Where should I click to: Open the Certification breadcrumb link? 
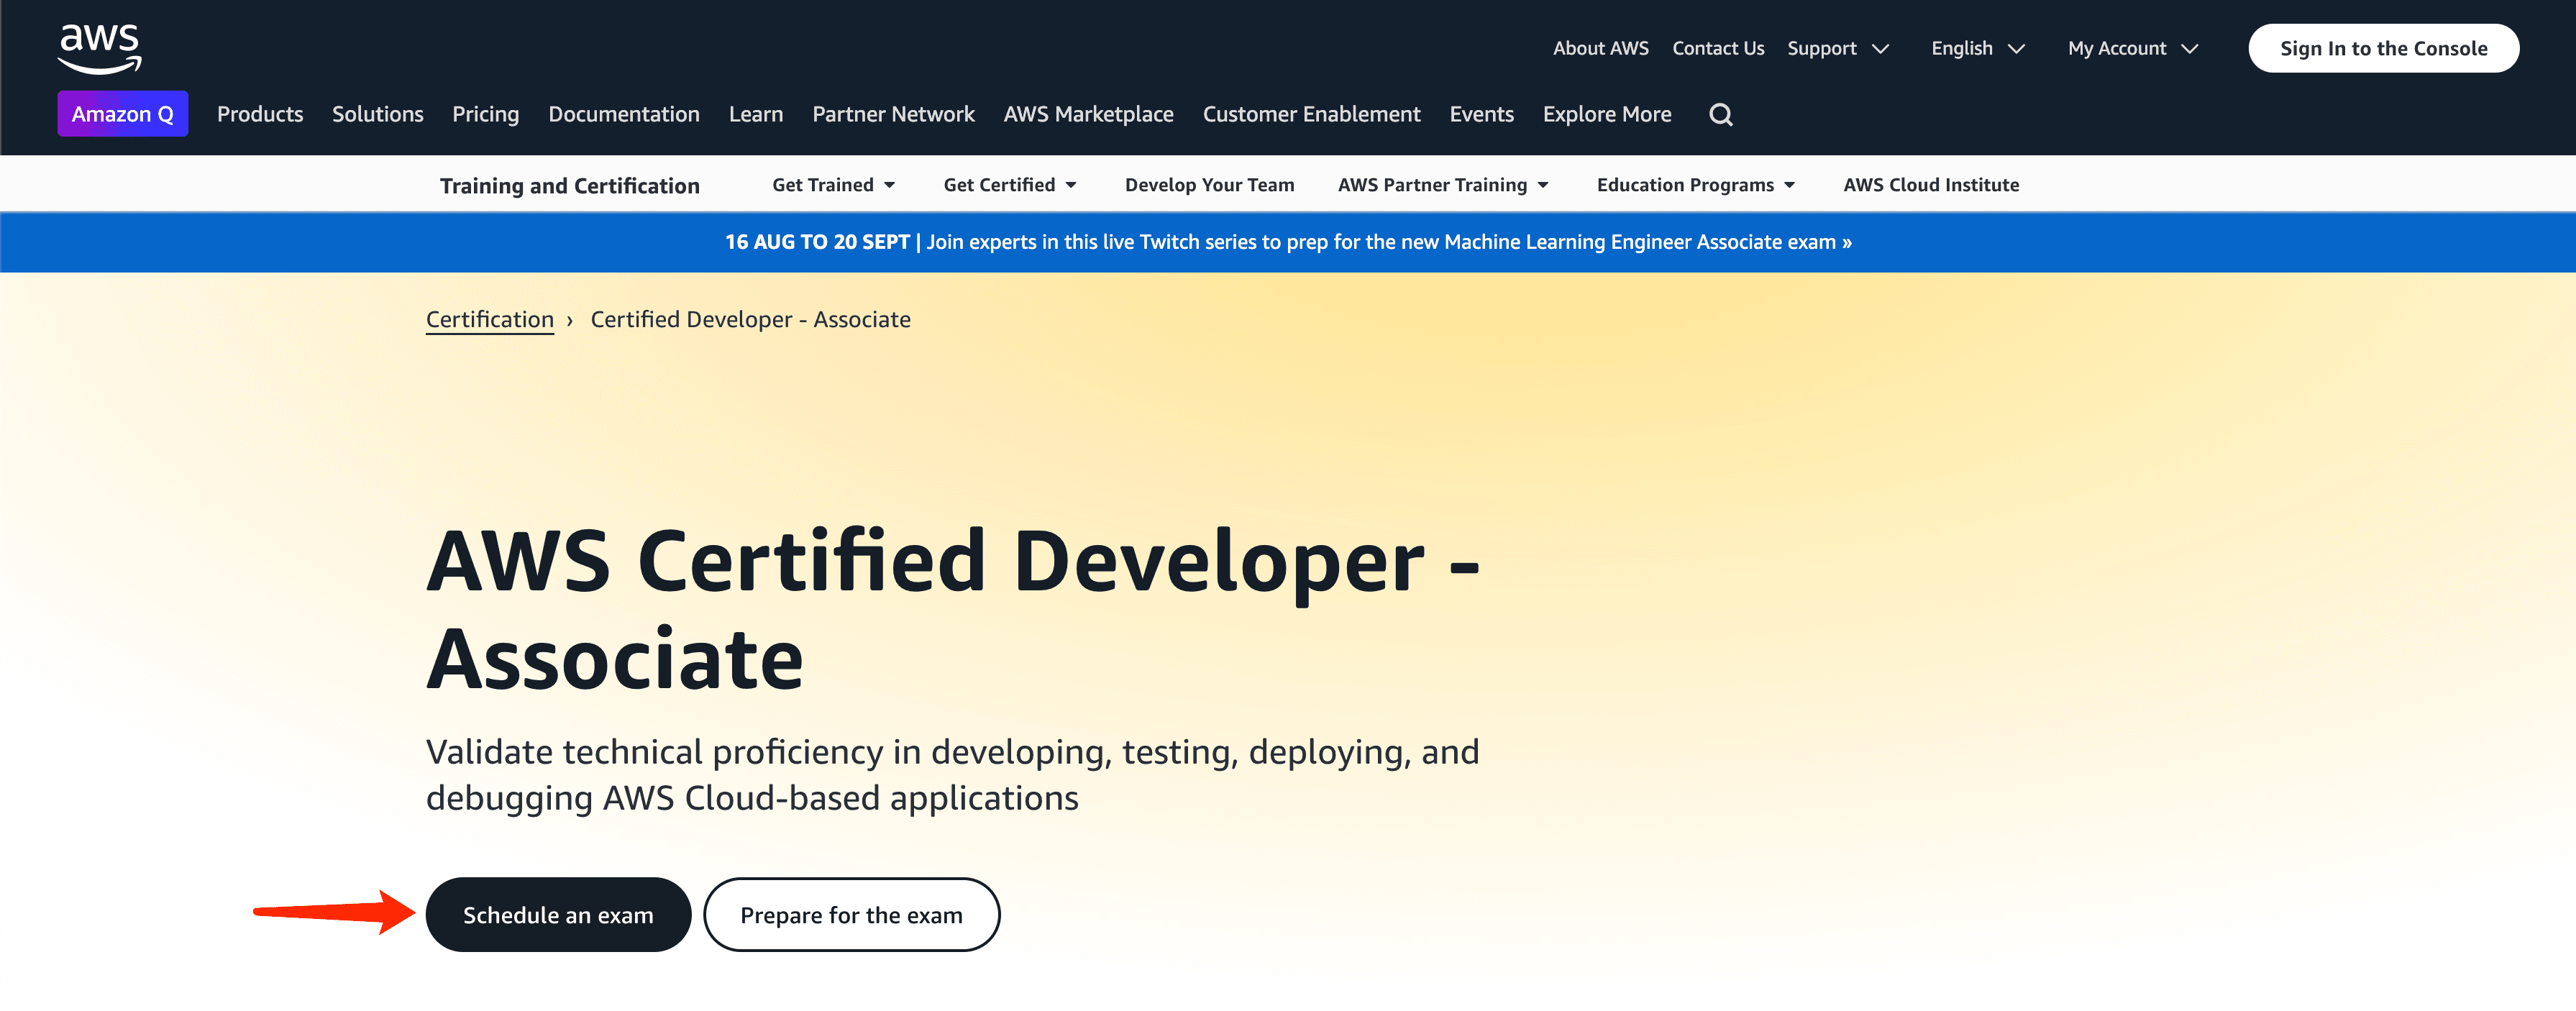[489, 320]
